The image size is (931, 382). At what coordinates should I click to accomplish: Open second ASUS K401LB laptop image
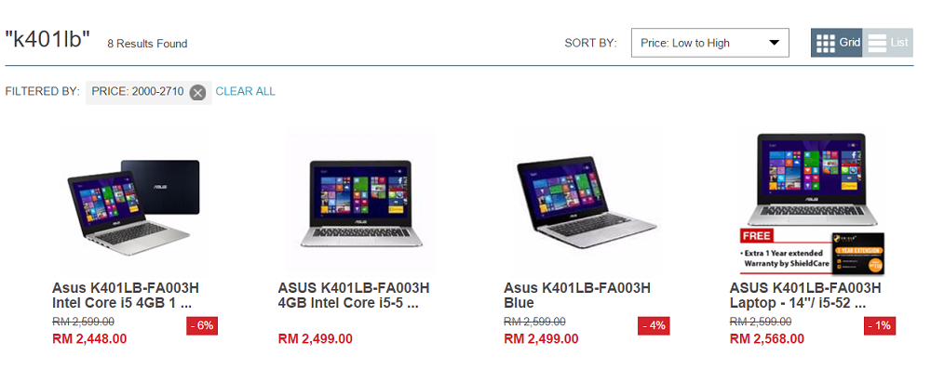click(361, 203)
